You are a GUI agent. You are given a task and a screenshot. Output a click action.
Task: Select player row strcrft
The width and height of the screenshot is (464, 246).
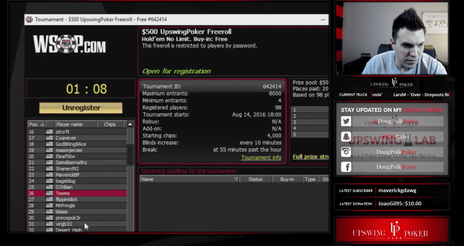[x=77, y=132]
